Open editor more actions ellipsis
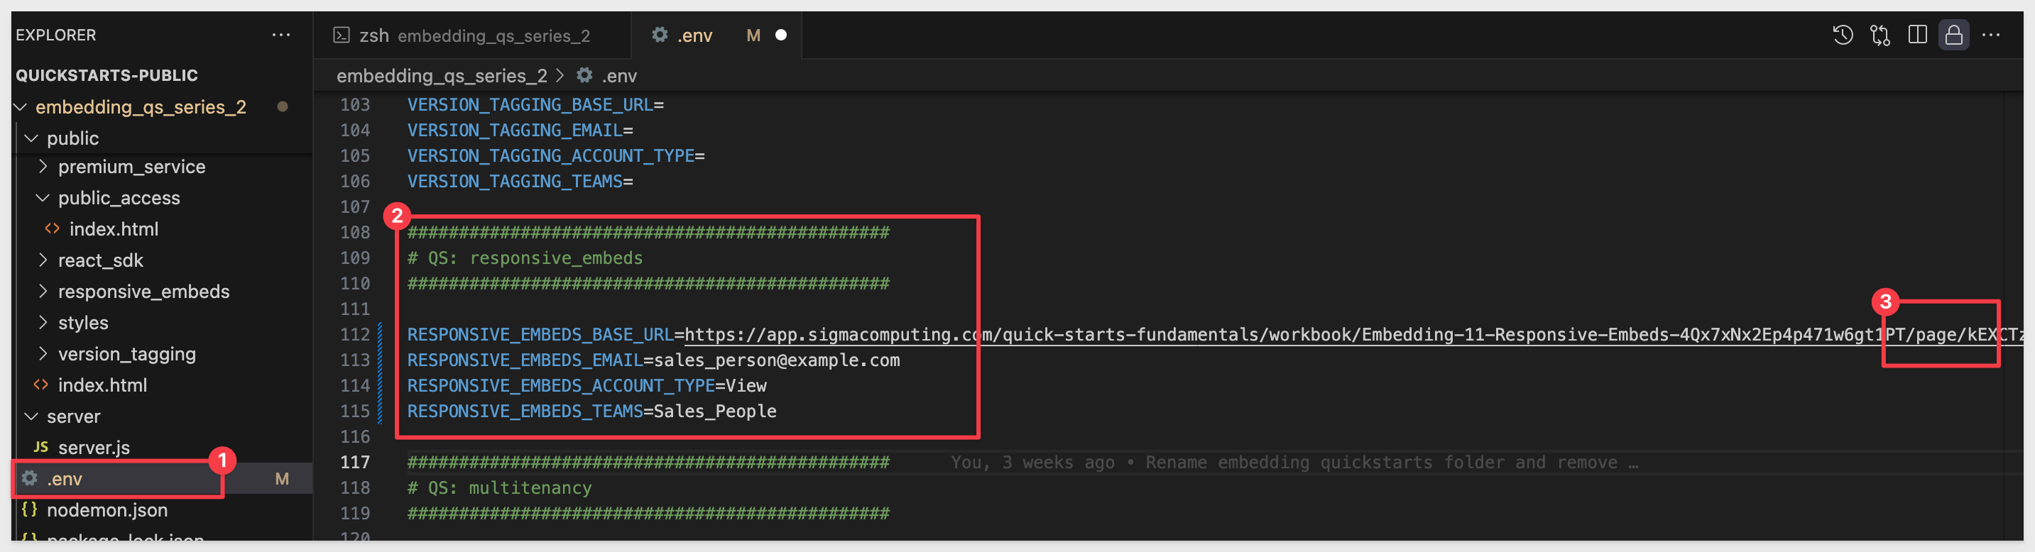The height and width of the screenshot is (552, 2035). (x=1991, y=35)
